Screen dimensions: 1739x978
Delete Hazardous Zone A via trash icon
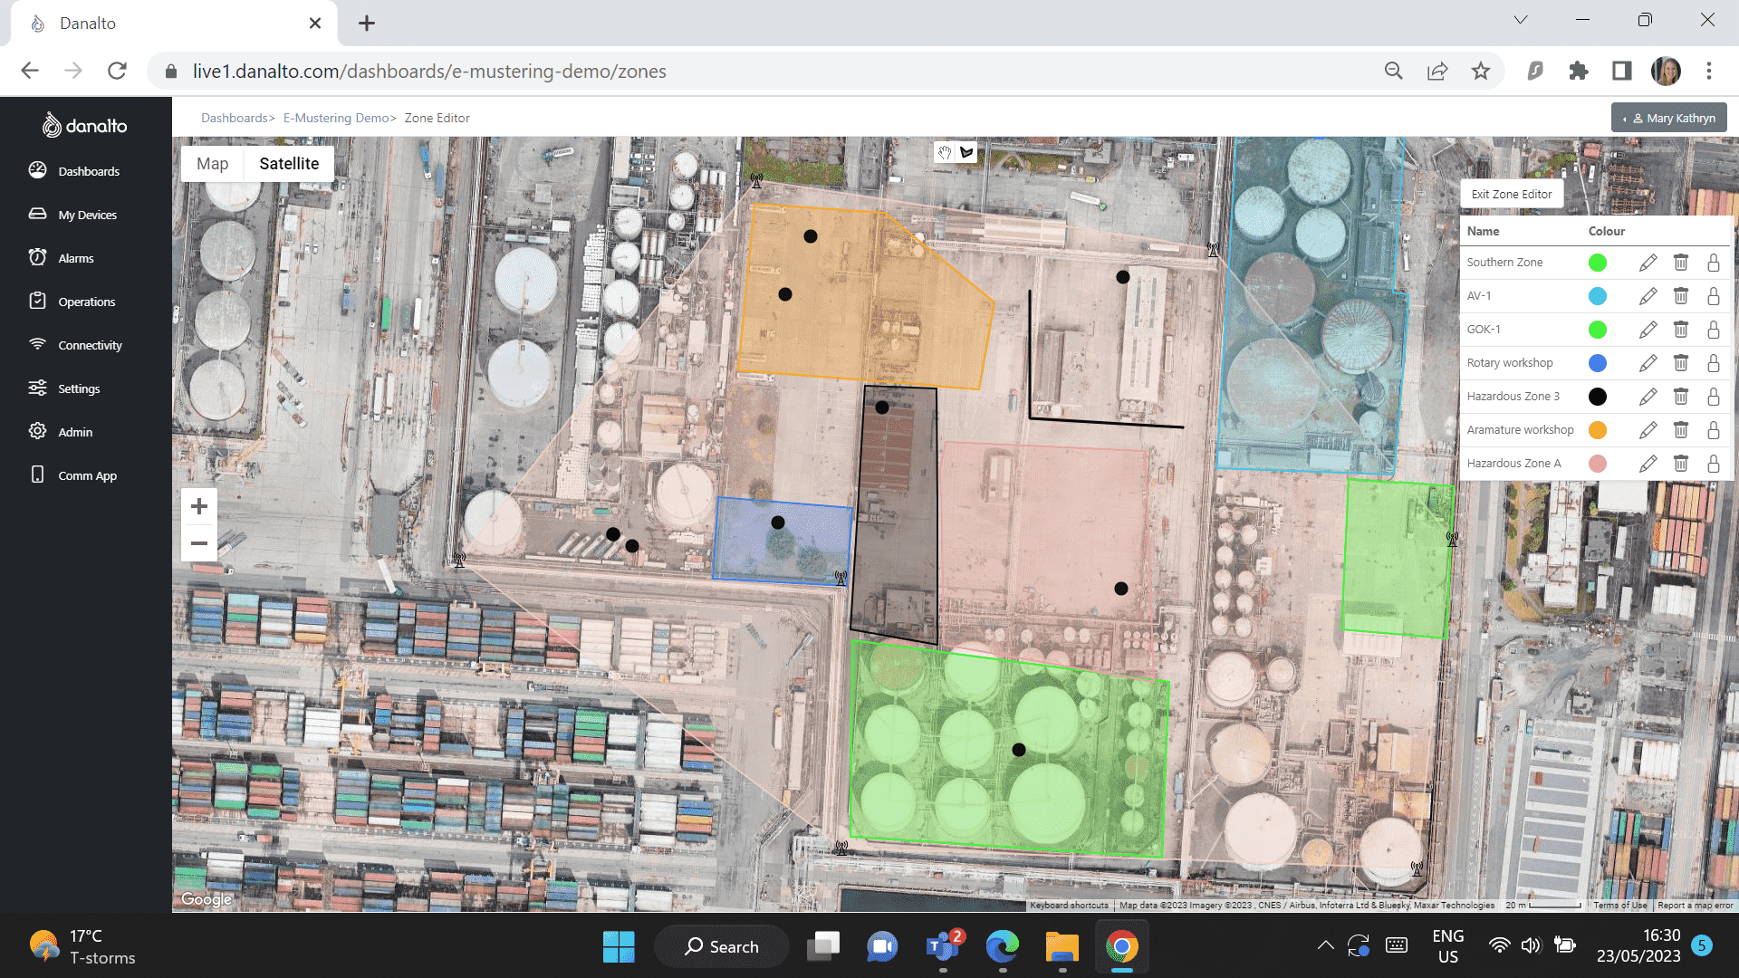pyautogui.click(x=1681, y=464)
